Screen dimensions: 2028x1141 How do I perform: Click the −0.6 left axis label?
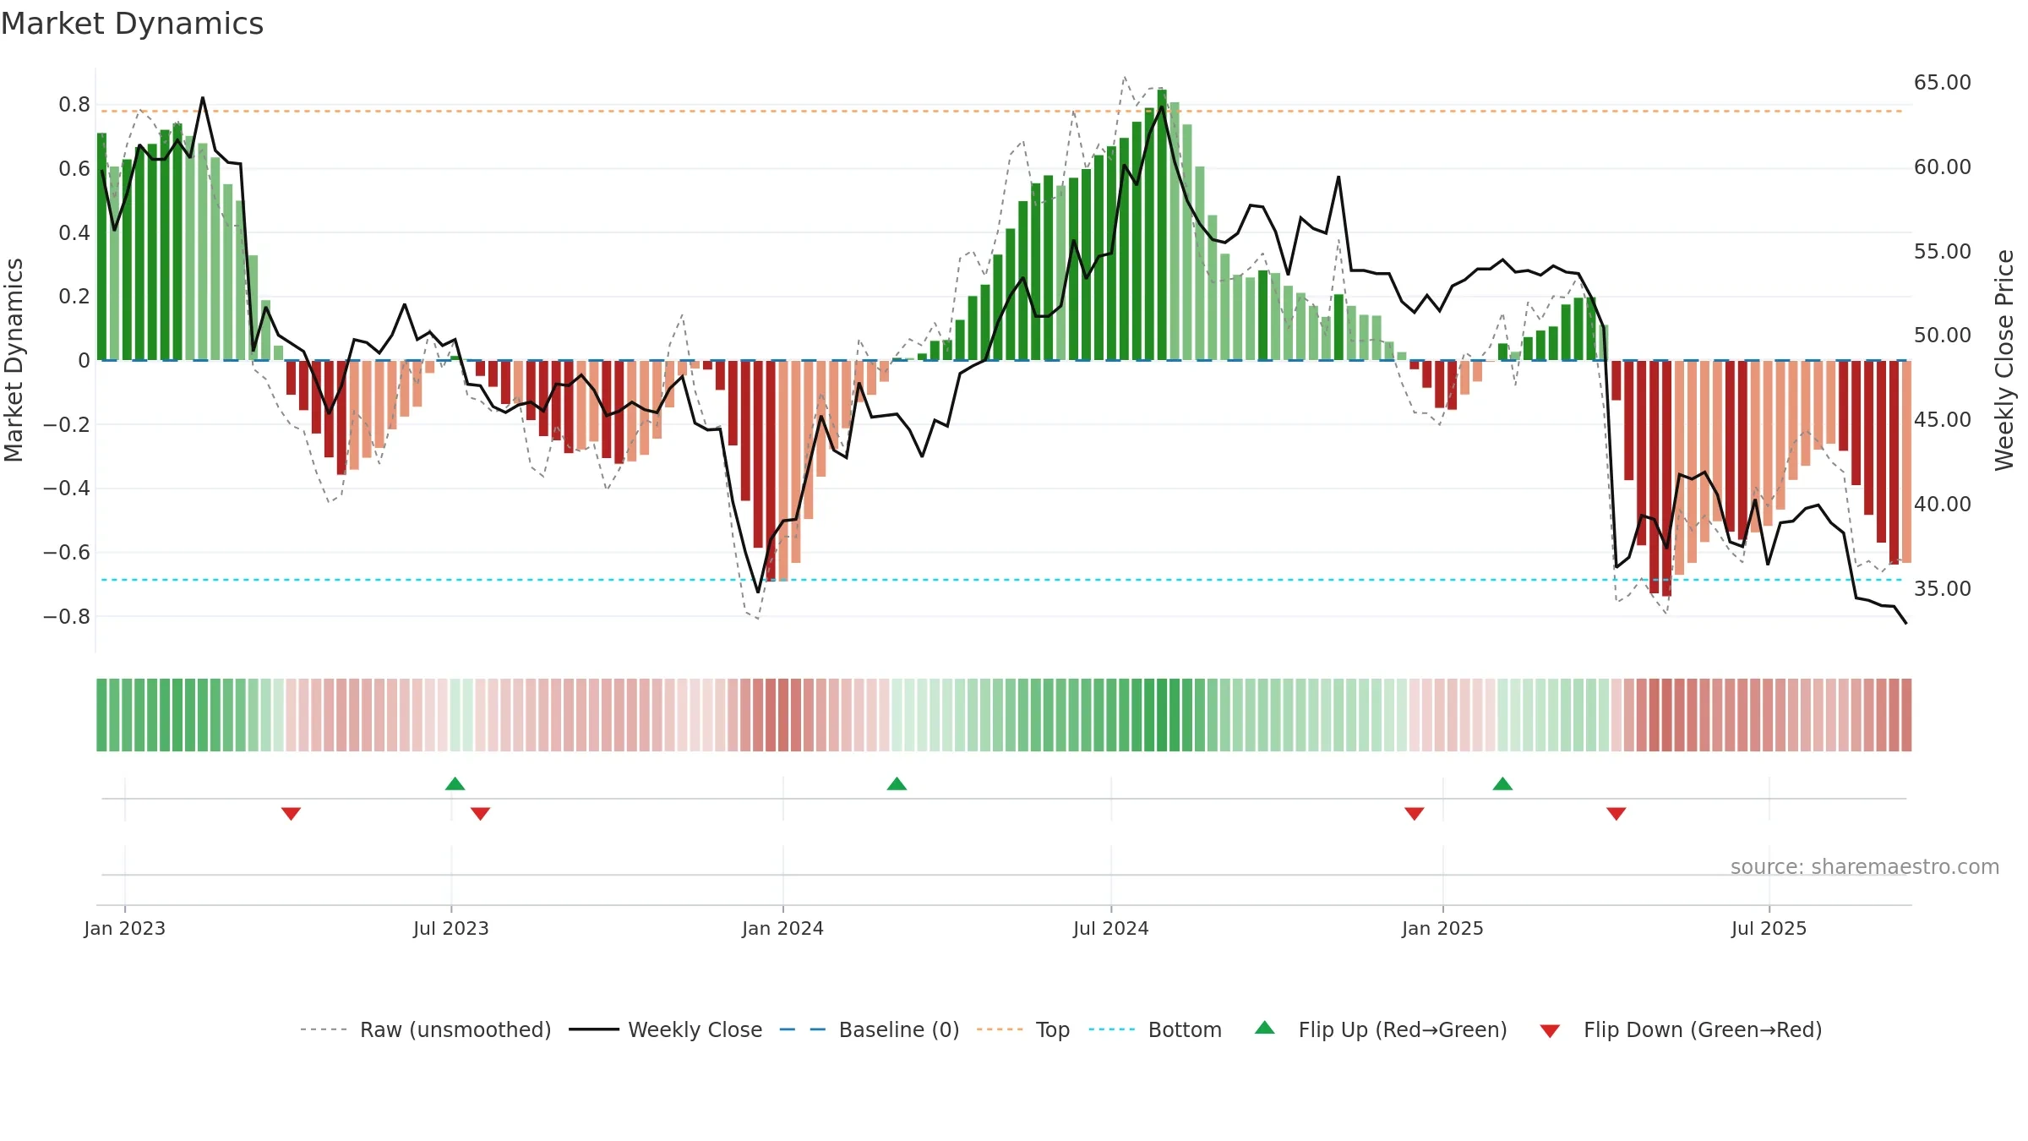pyautogui.click(x=66, y=553)
